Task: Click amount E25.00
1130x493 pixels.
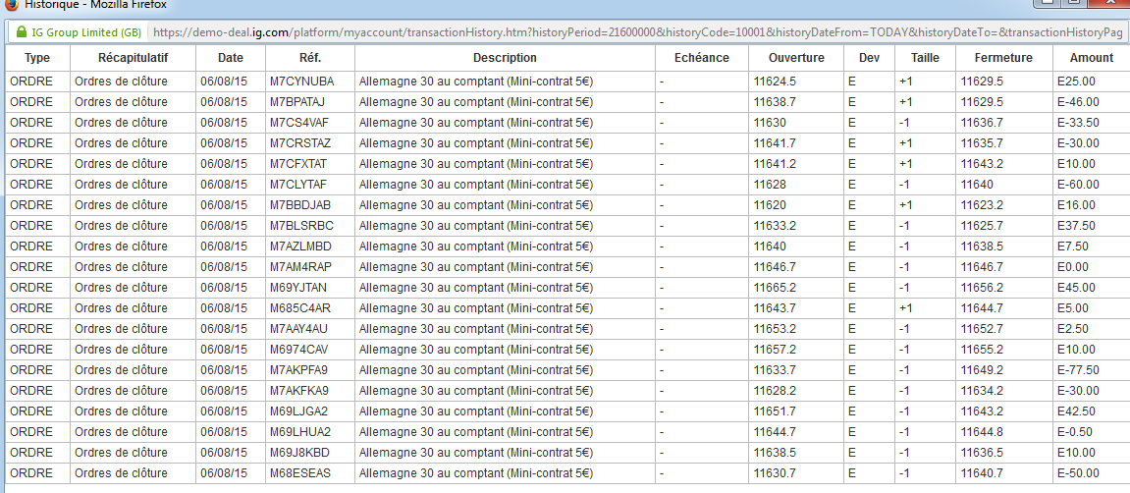Action: point(1077,82)
